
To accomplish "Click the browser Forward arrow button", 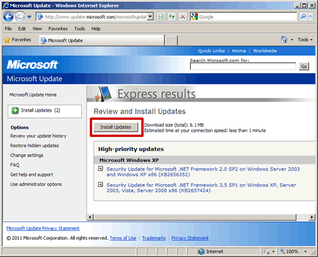I will pos(20,16).
